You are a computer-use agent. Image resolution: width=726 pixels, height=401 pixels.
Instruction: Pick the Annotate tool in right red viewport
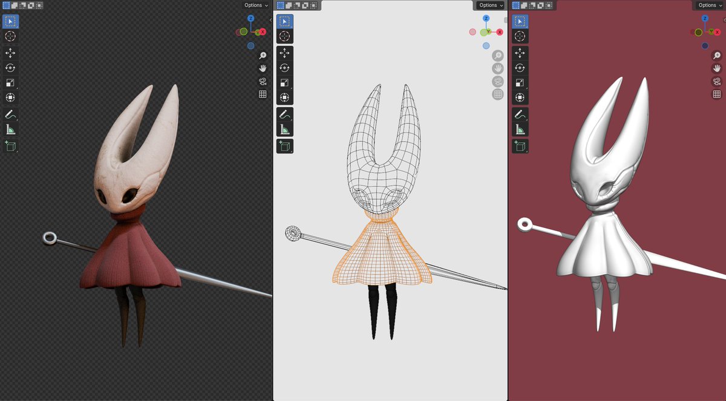point(520,114)
